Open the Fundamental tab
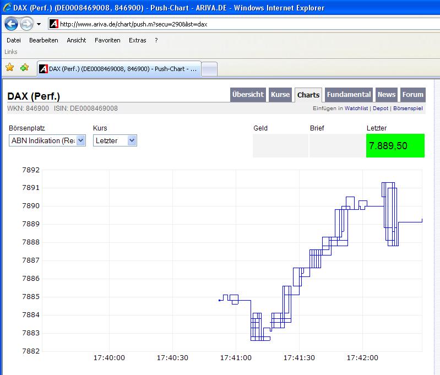 click(x=349, y=95)
